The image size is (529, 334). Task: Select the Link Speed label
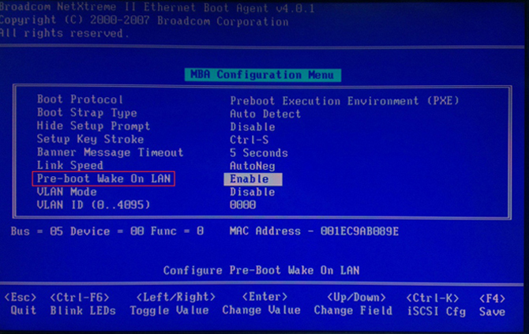pos(69,165)
